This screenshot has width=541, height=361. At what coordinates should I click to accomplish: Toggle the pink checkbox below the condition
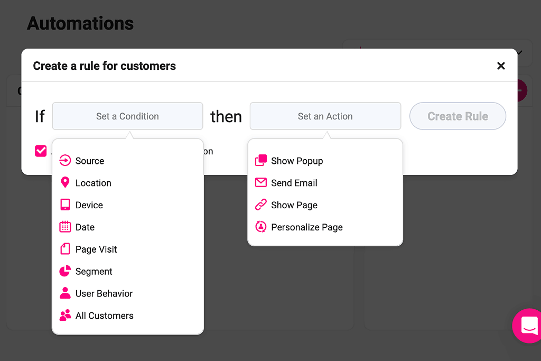41,151
